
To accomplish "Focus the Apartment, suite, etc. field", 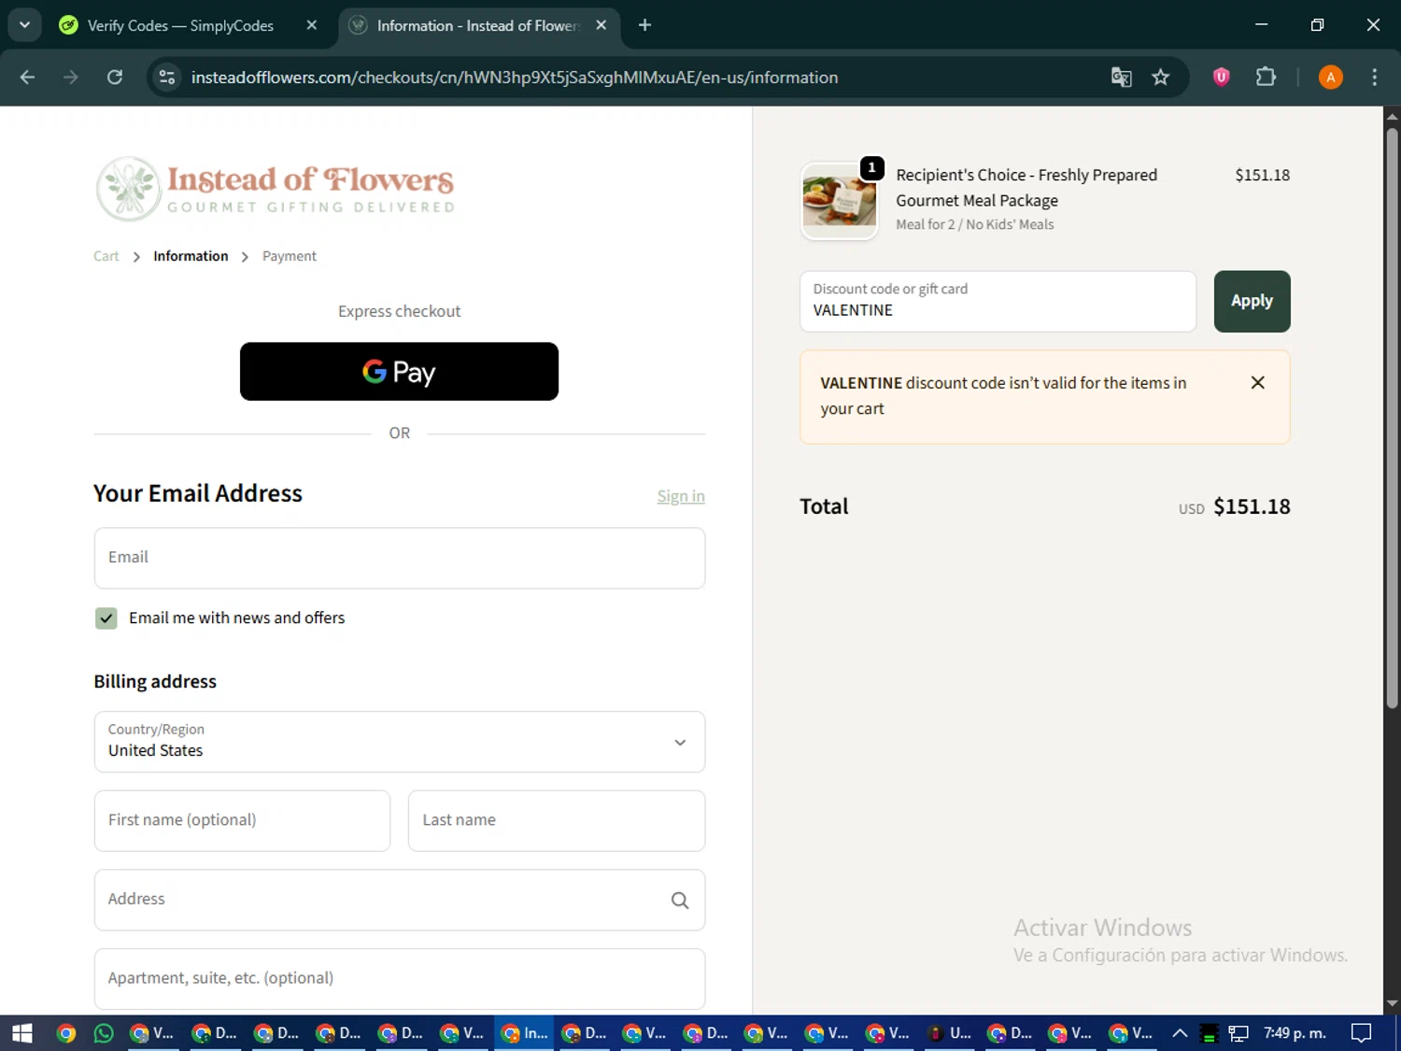I will click(x=400, y=978).
